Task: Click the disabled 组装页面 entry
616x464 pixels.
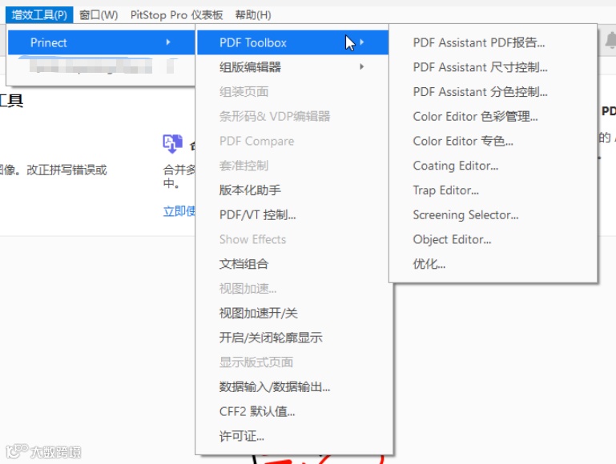Action: pos(292,92)
